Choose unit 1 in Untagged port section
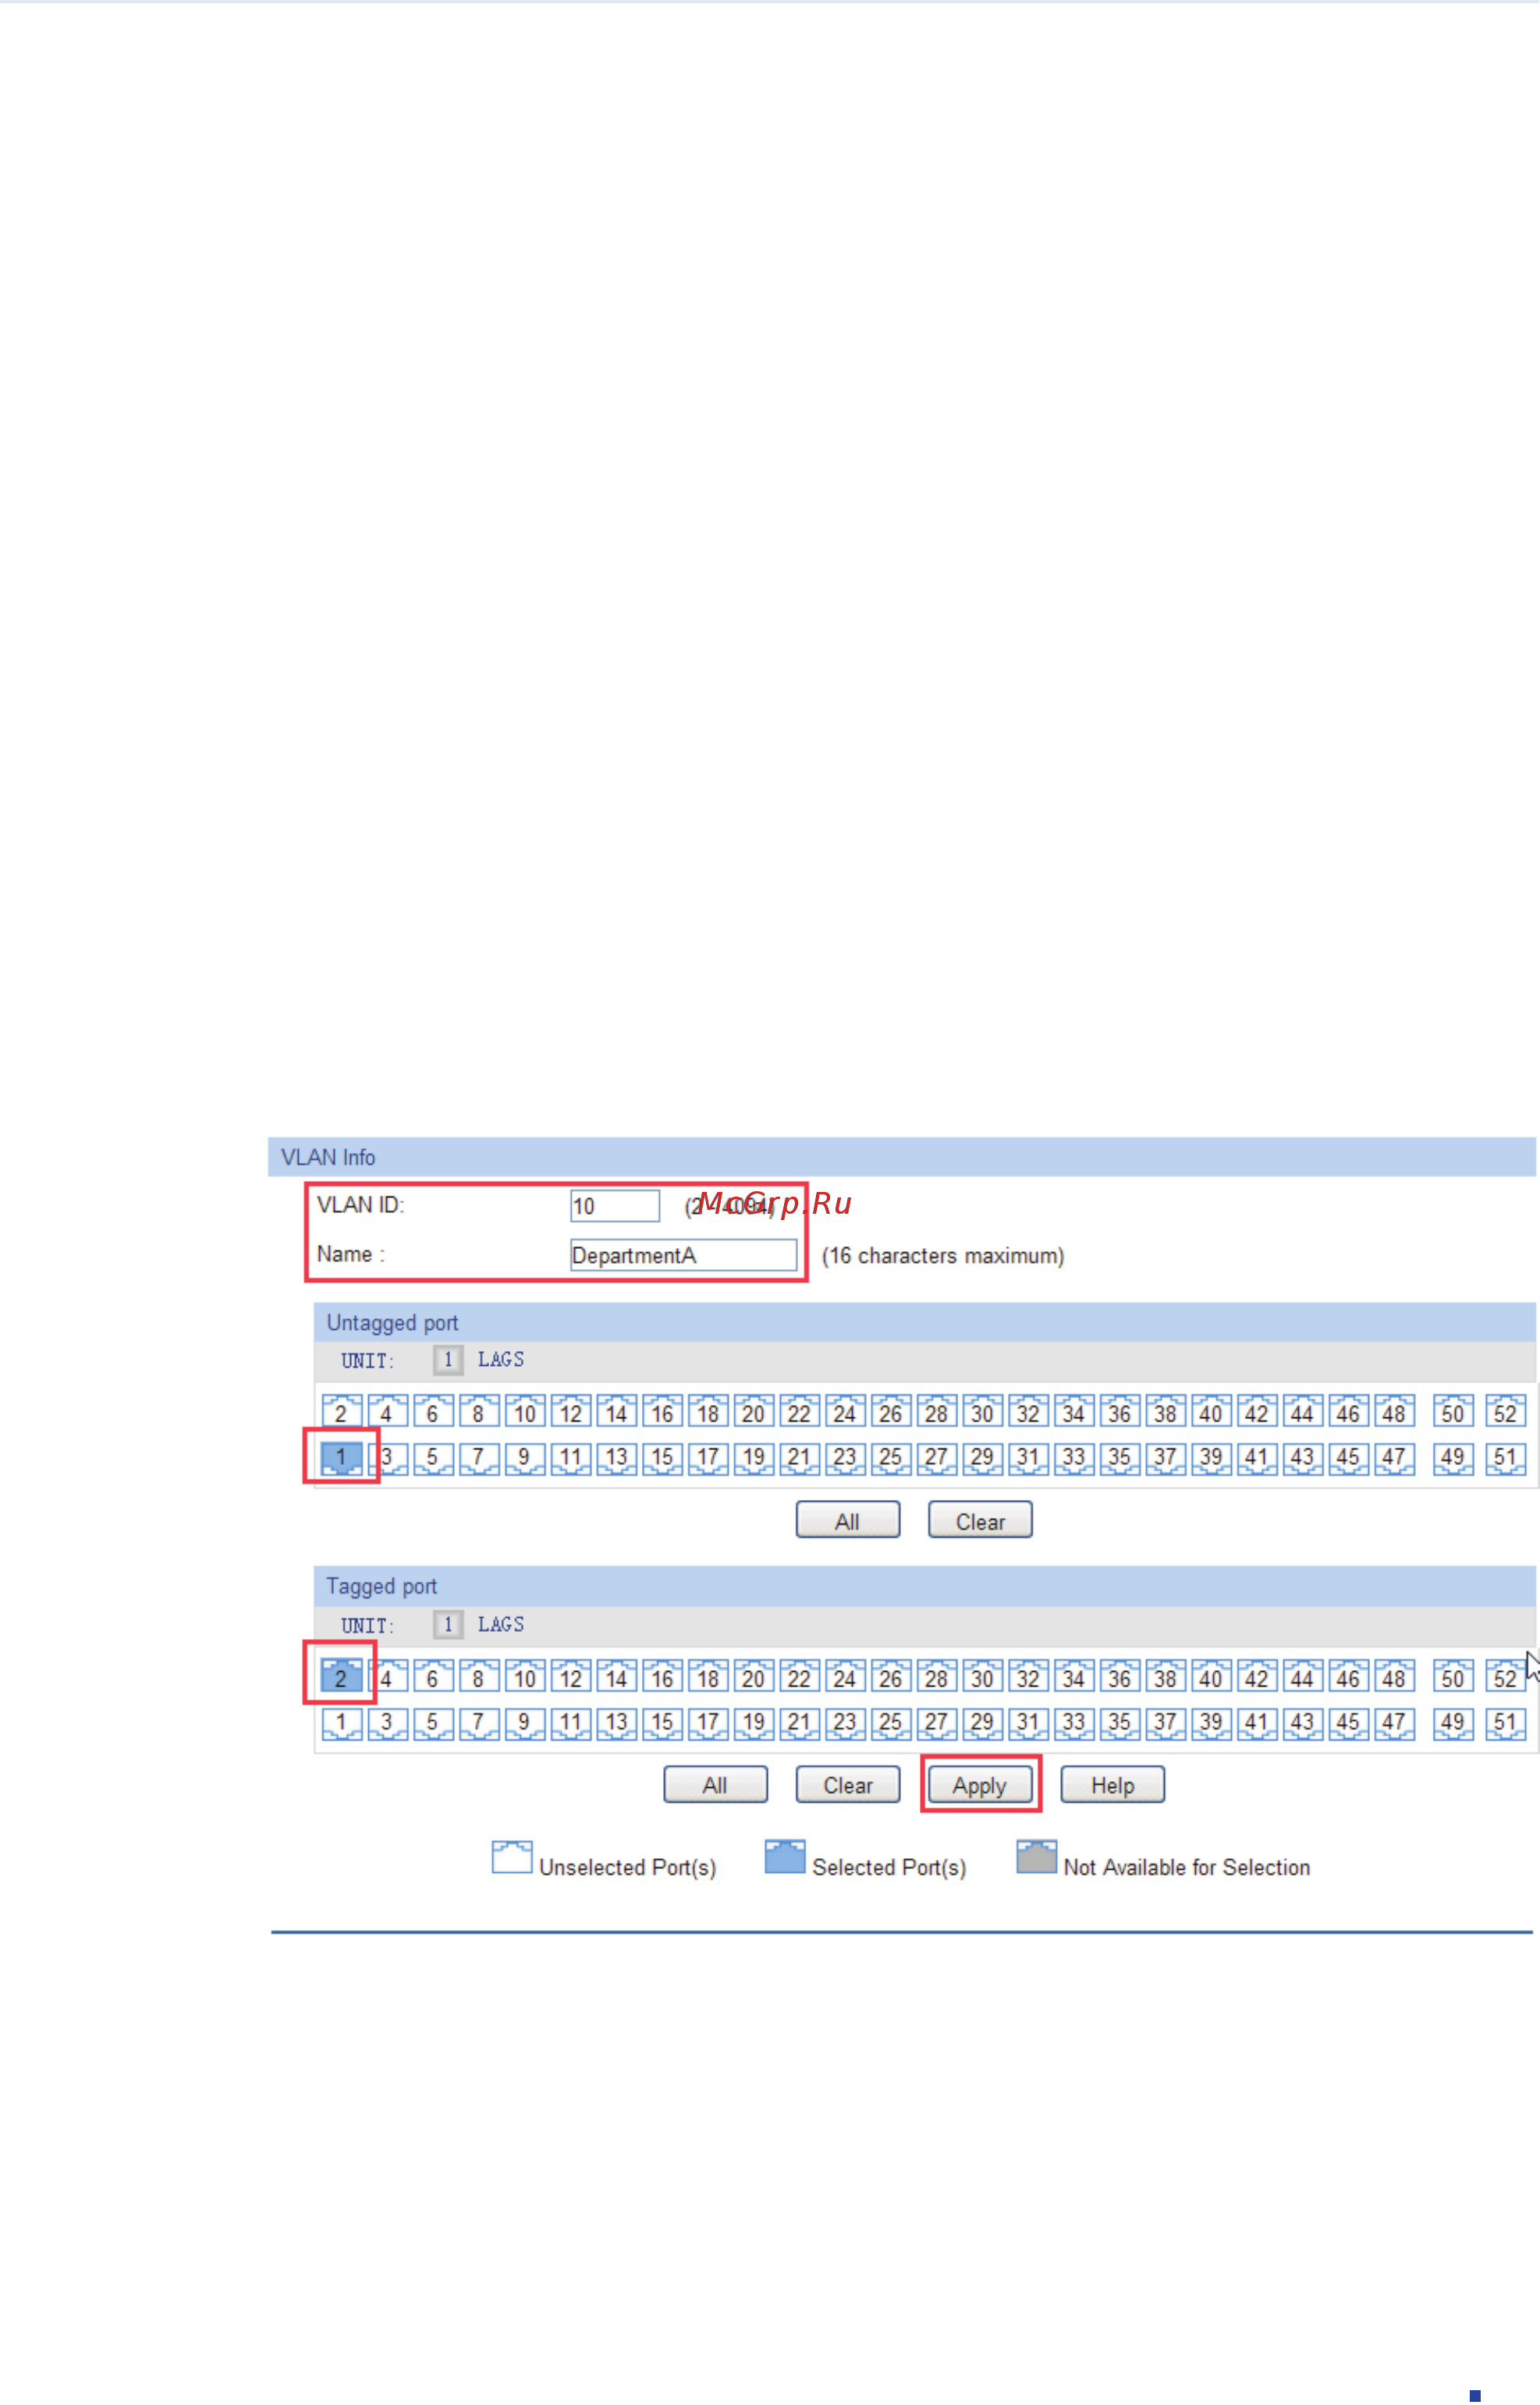 pyautogui.click(x=448, y=1360)
